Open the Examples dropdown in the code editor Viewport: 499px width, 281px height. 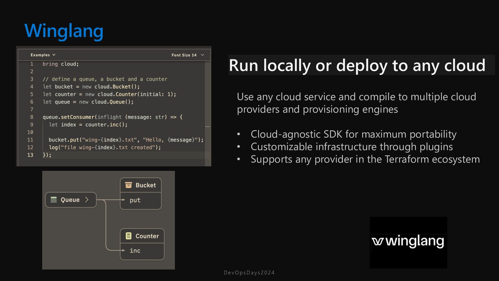(43, 55)
